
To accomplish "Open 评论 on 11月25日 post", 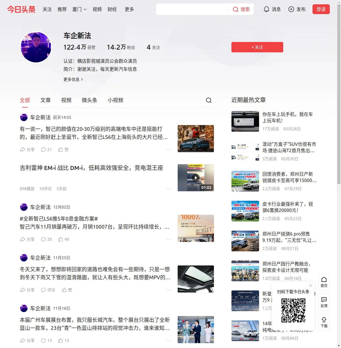I will tap(48, 290).
